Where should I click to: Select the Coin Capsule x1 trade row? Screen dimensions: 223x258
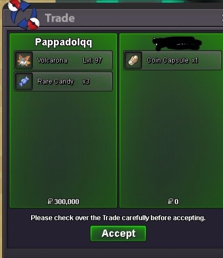[x=173, y=60]
